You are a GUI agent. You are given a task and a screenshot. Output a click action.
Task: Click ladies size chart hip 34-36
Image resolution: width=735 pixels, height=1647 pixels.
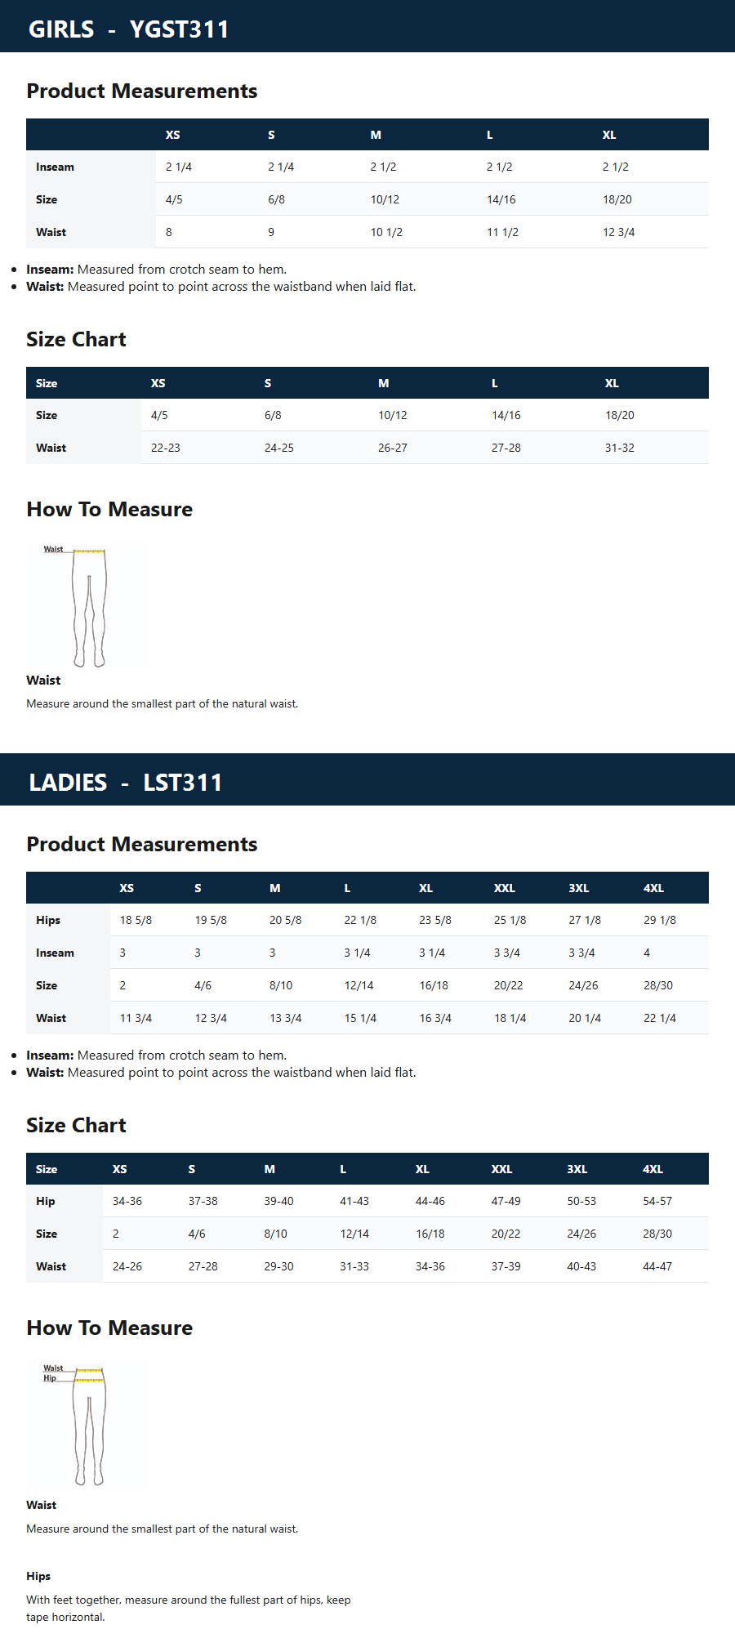click(x=127, y=1201)
